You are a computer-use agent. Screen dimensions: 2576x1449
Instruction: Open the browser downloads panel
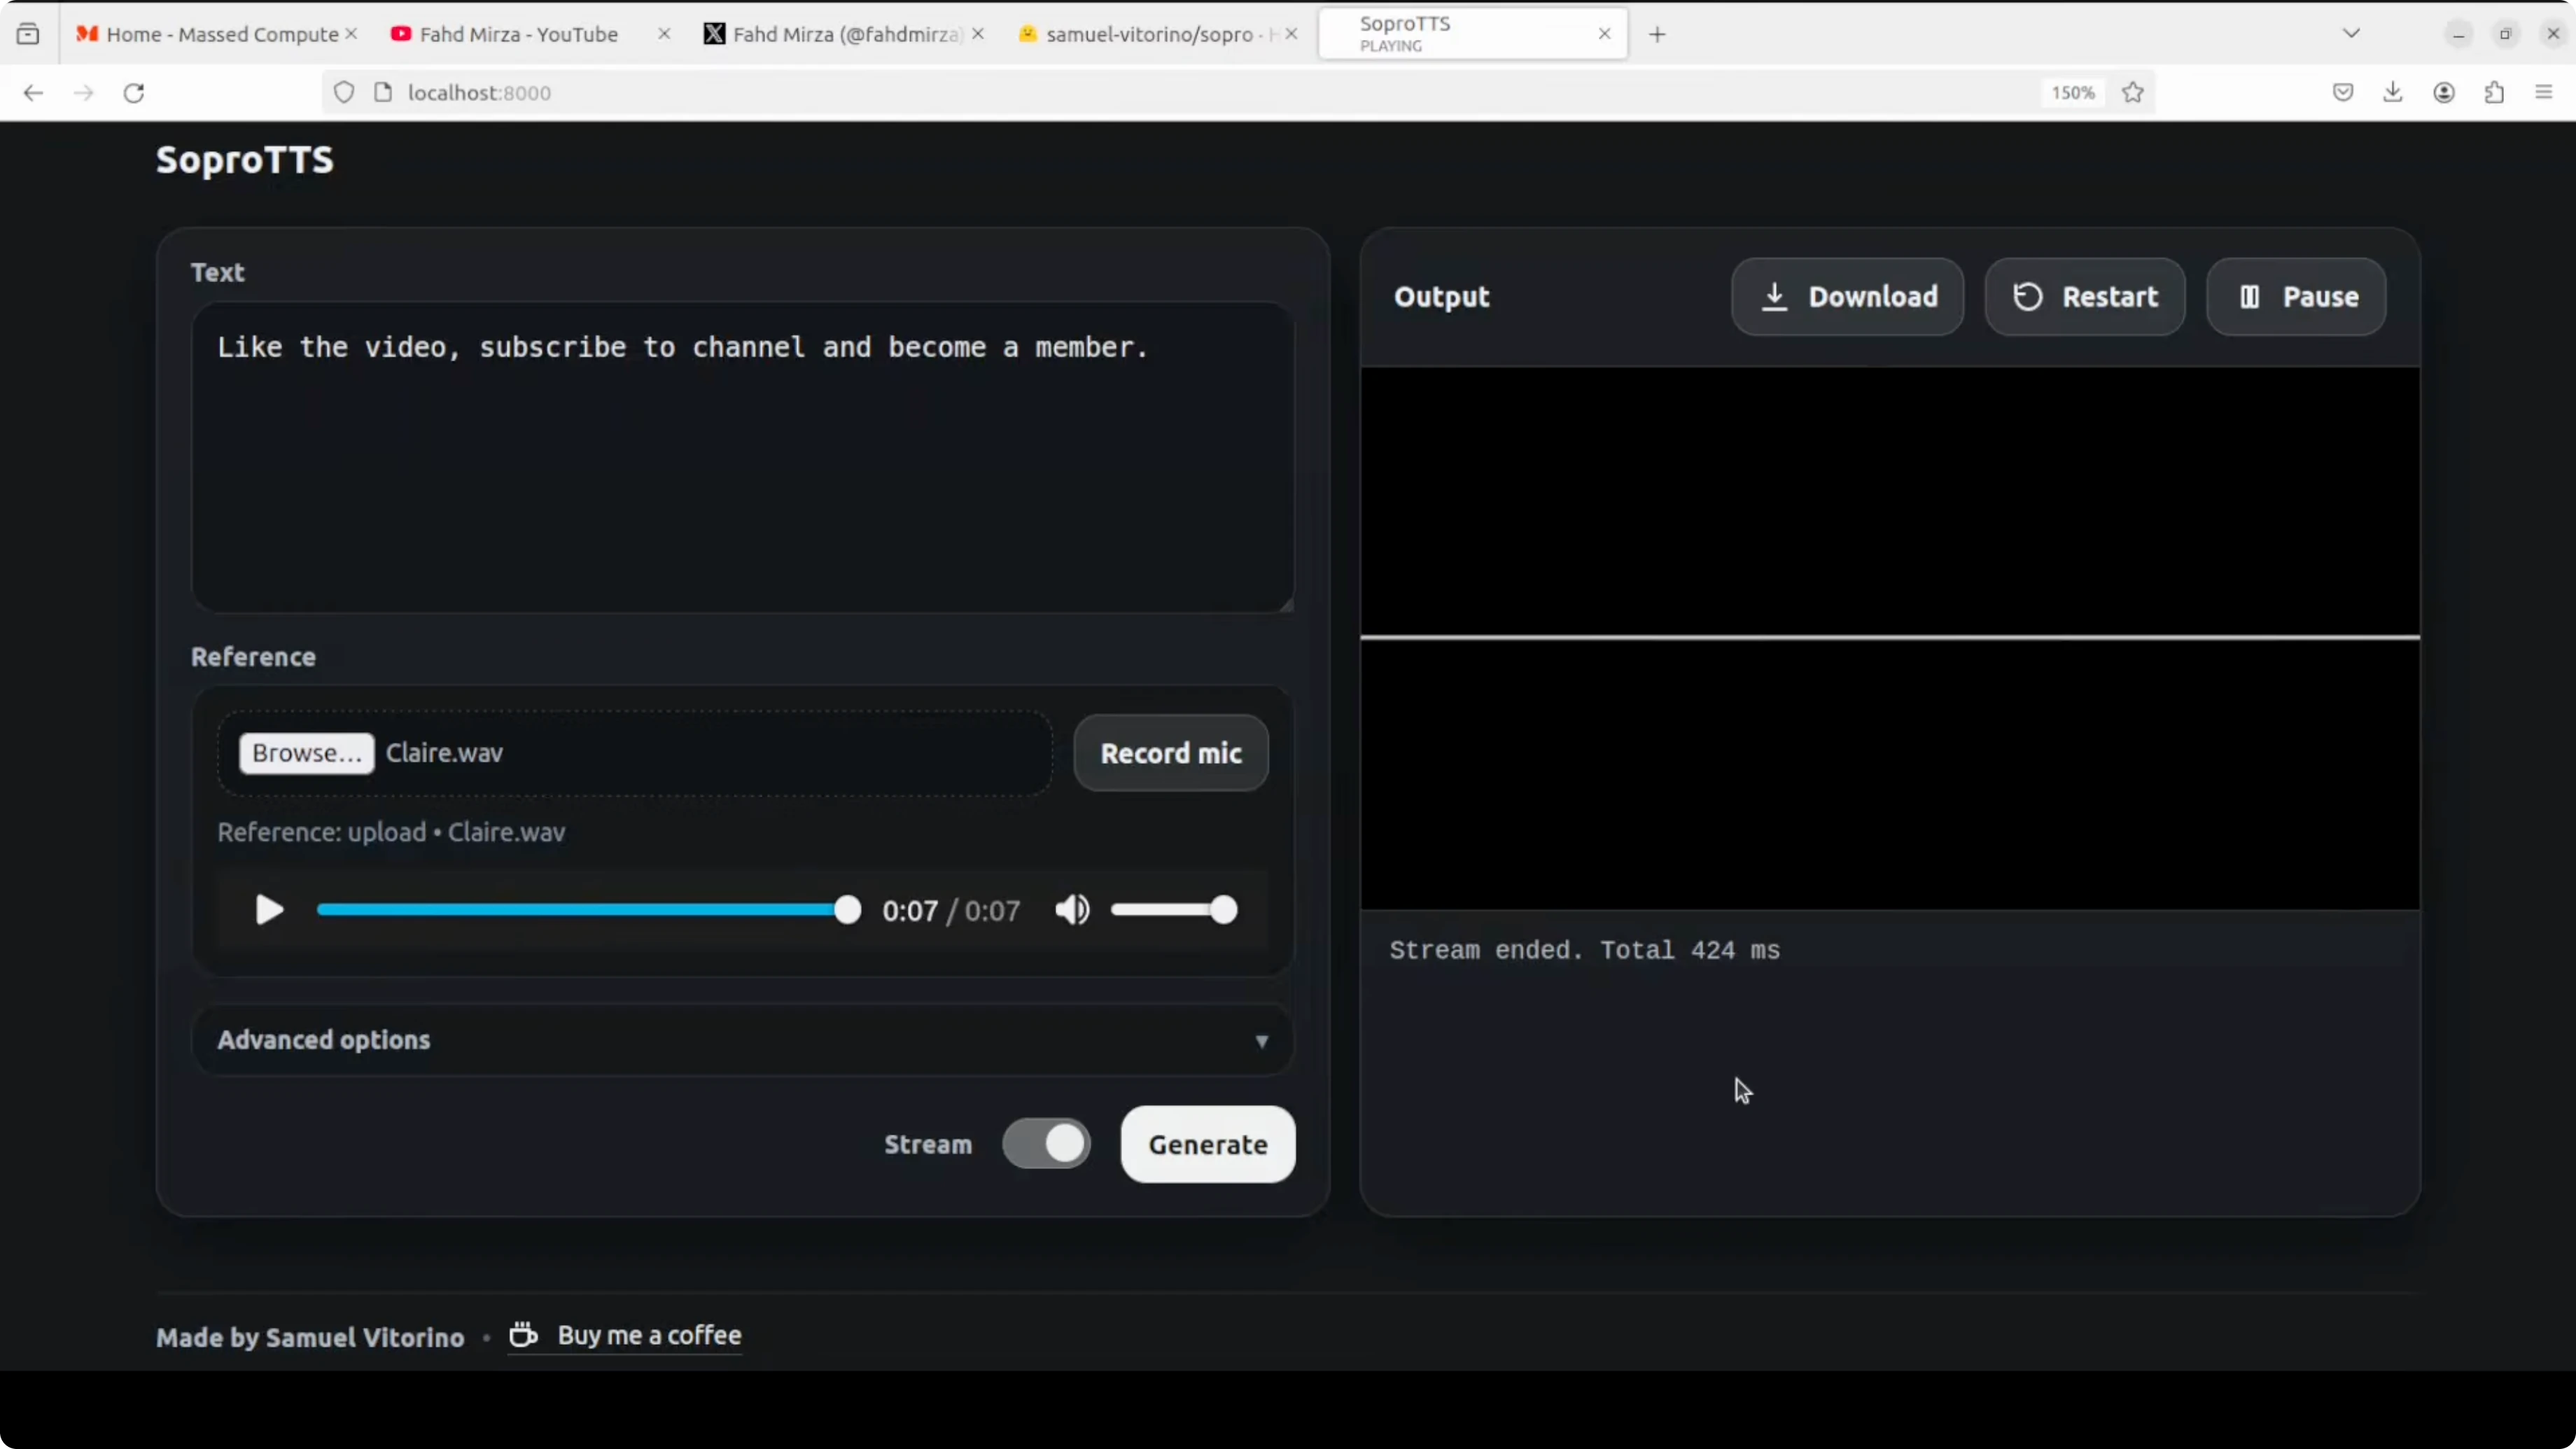click(2393, 93)
